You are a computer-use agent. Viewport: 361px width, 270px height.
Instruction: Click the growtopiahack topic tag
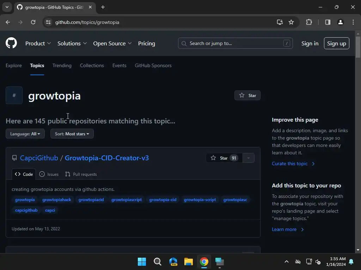click(x=57, y=200)
